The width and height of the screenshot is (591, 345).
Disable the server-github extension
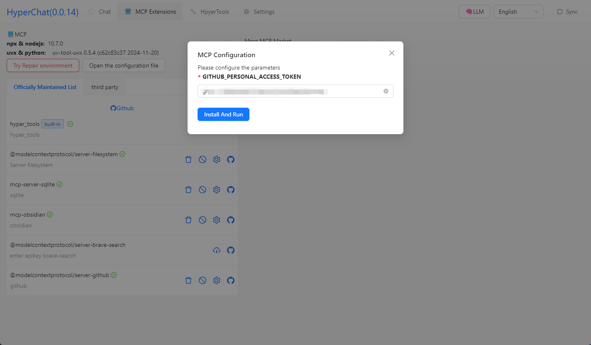(203, 280)
